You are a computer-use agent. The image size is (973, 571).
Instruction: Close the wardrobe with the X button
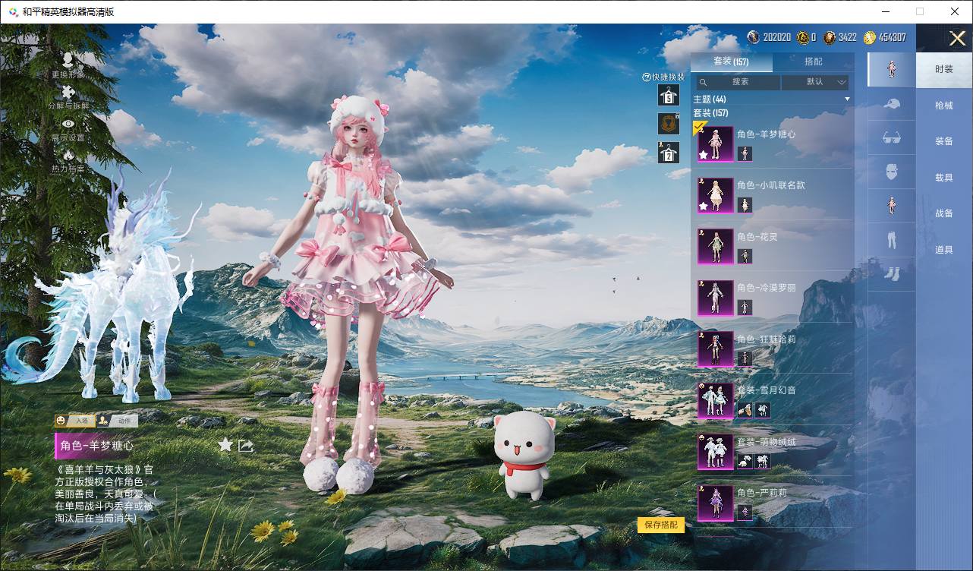[x=957, y=38]
